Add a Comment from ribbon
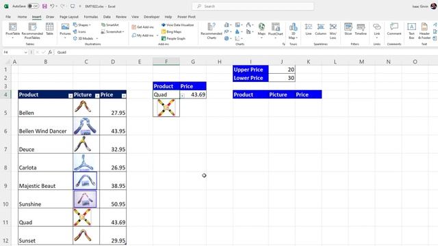438x246 pixels. [394, 29]
